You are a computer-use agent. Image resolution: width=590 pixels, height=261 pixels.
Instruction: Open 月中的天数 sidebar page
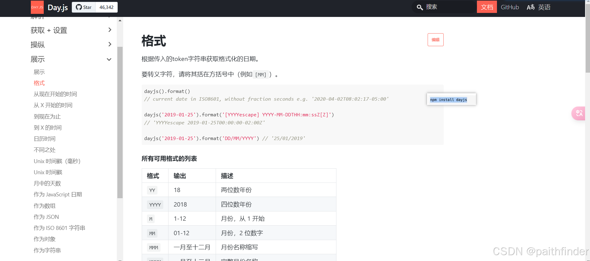(47, 183)
